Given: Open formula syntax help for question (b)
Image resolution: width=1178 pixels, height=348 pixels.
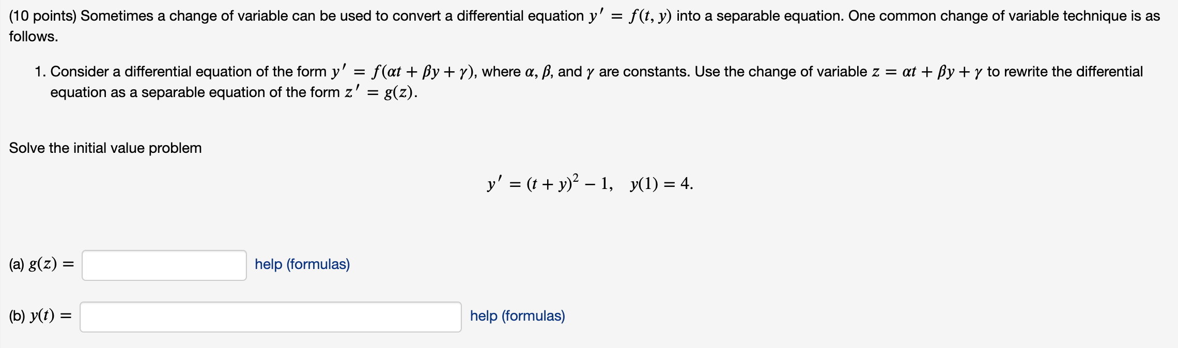Looking at the screenshot, I should [517, 317].
